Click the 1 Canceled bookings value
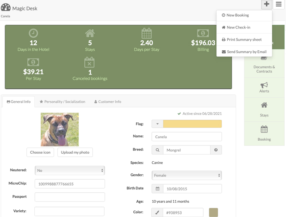Viewport: 286px width, 217px height. [x=90, y=72]
